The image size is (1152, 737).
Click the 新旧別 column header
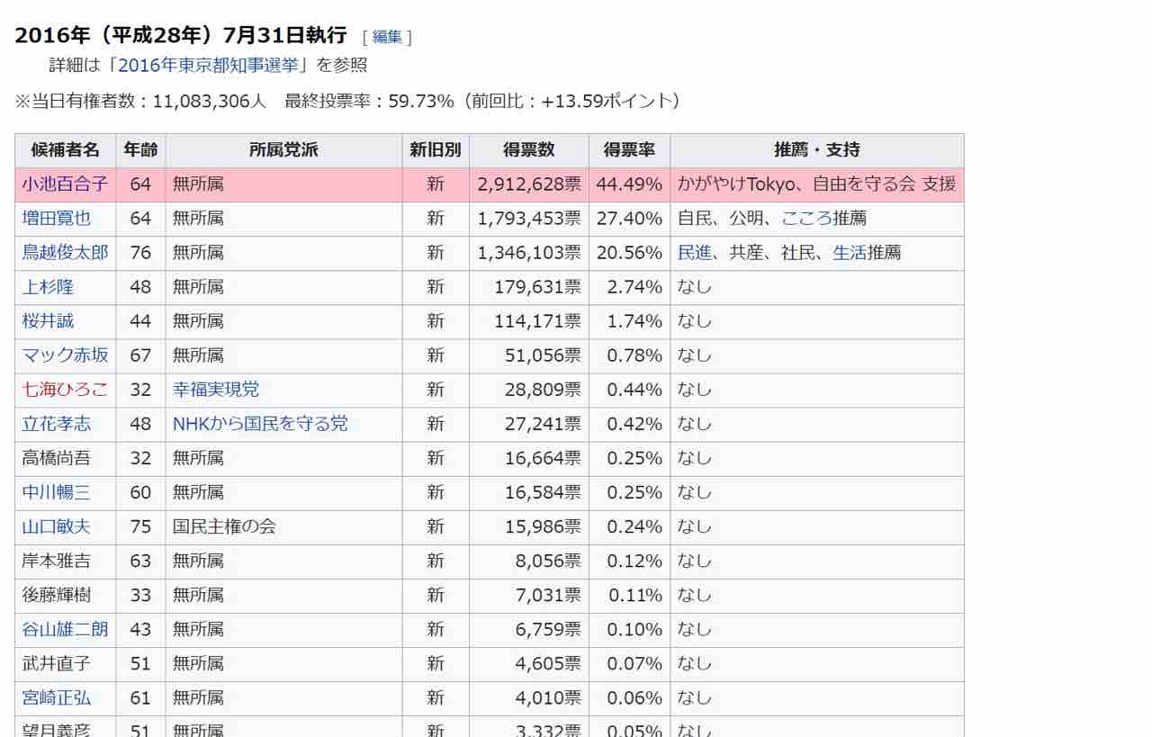pyautogui.click(x=436, y=150)
